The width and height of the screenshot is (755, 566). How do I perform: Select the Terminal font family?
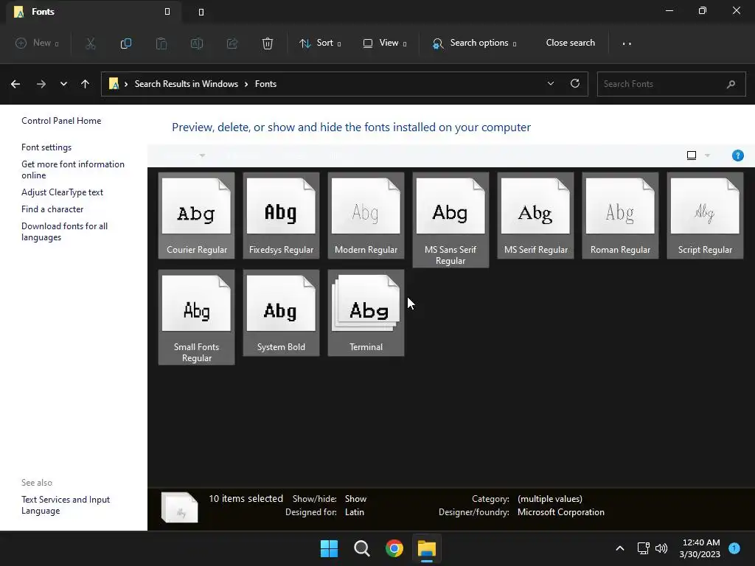tap(366, 312)
